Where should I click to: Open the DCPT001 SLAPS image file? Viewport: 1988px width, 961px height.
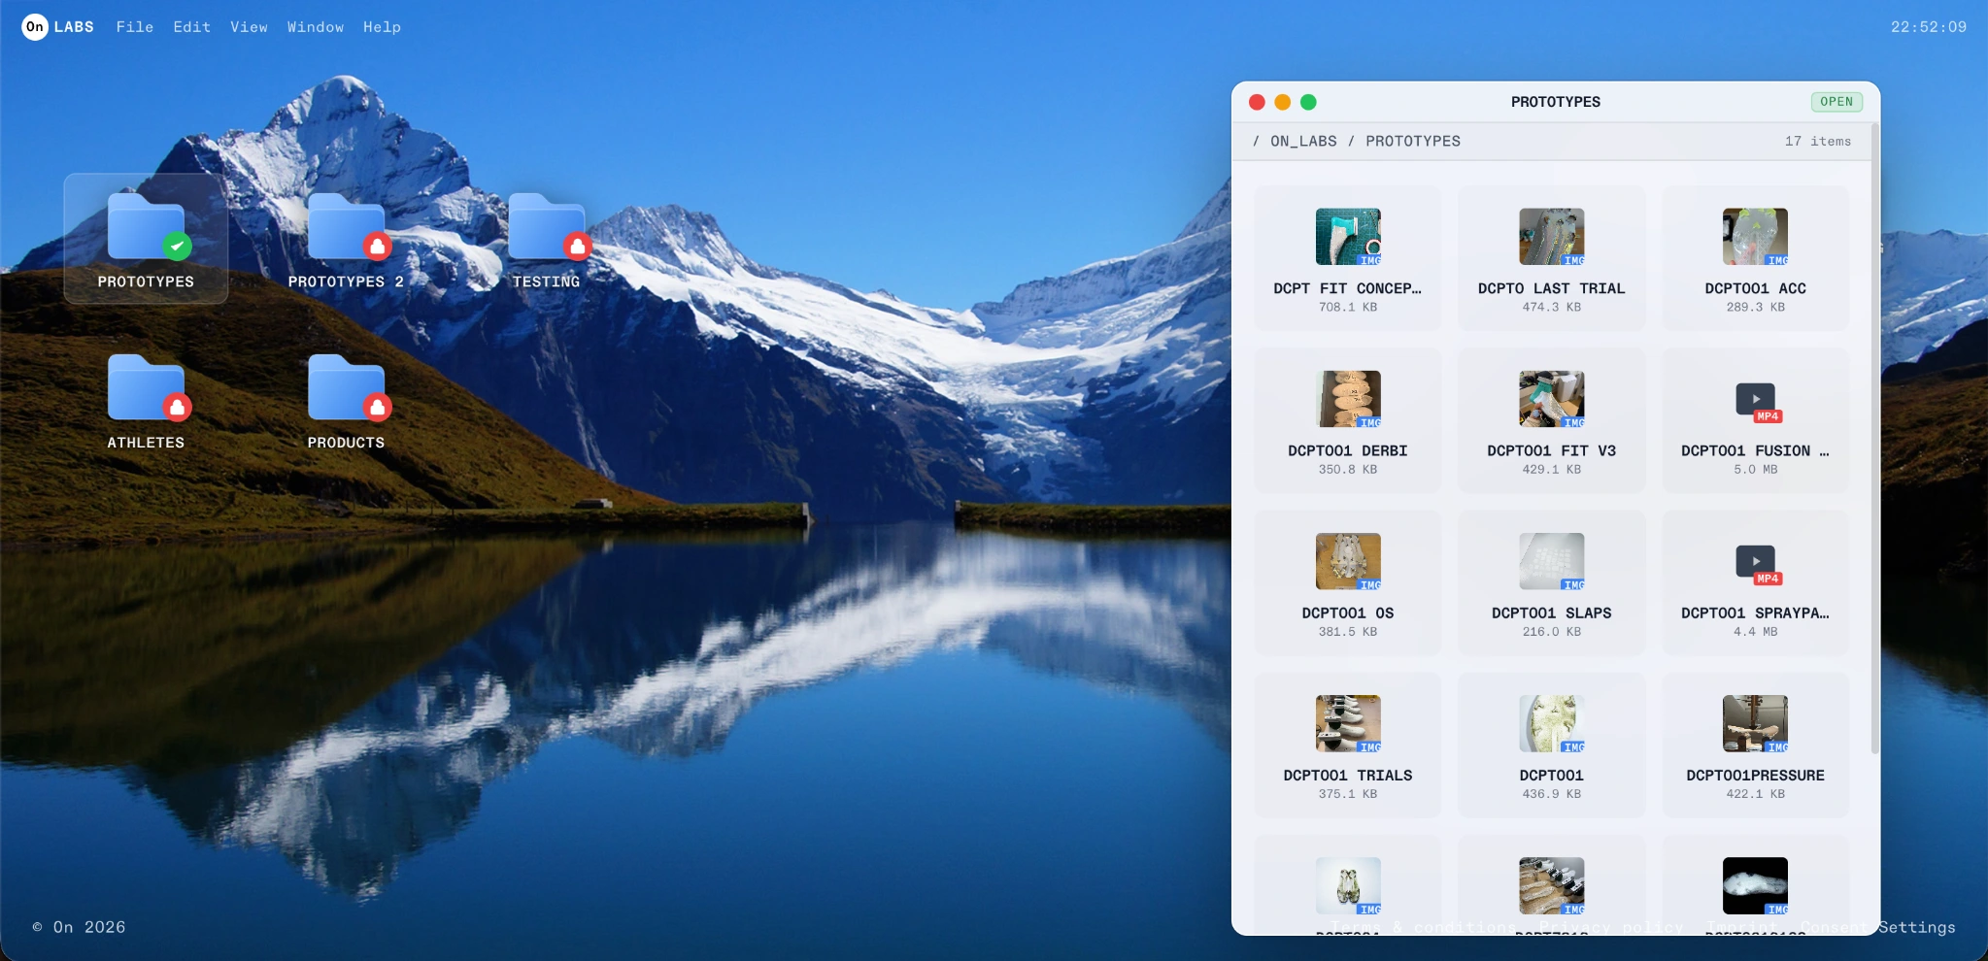pyautogui.click(x=1551, y=582)
